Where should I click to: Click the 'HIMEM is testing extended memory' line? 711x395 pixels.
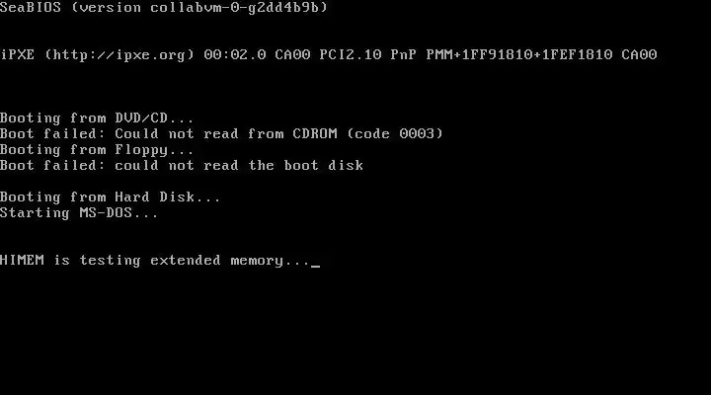tap(154, 261)
